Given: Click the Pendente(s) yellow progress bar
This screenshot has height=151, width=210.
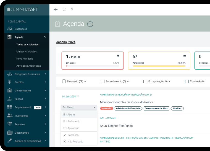Looking at the screenshot, I should point(159,66).
